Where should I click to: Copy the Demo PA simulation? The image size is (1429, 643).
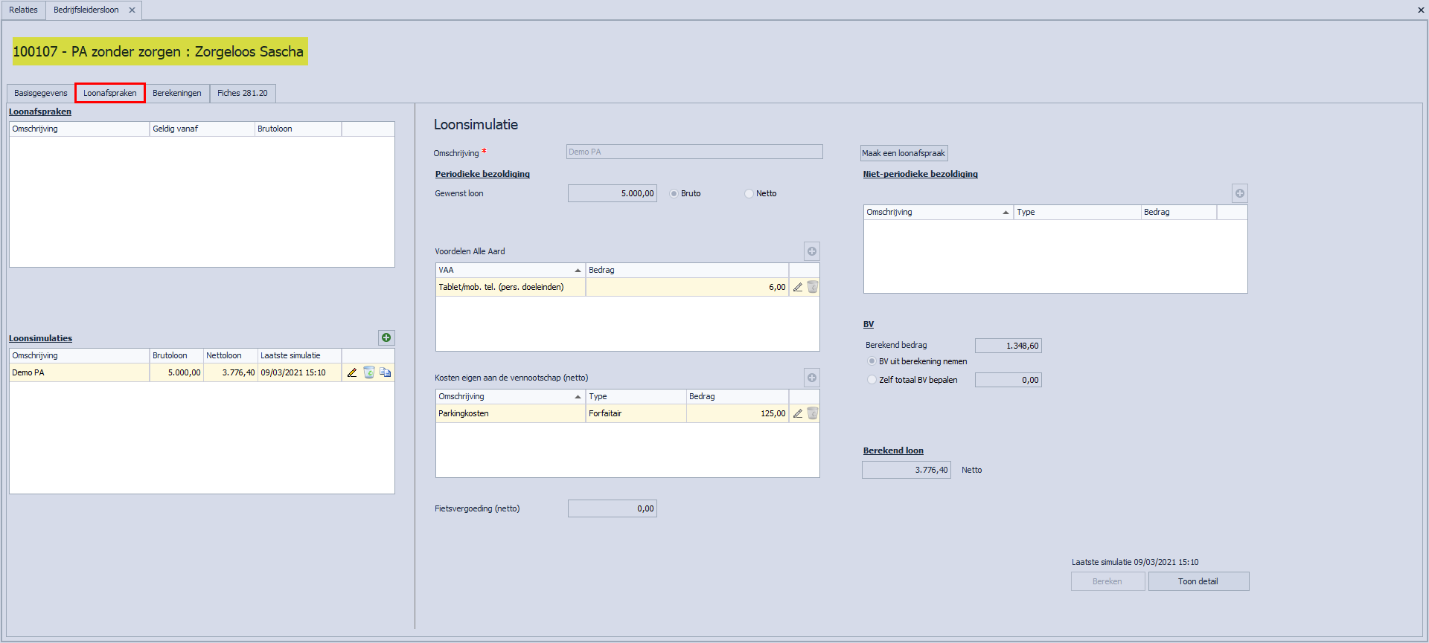(385, 372)
